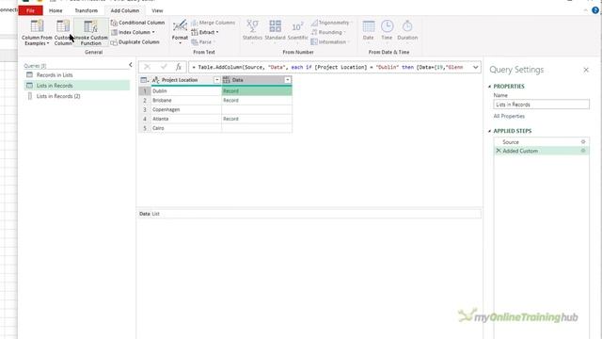
Task: Collapse the PROPERTIES section
Action: point(489,87)
